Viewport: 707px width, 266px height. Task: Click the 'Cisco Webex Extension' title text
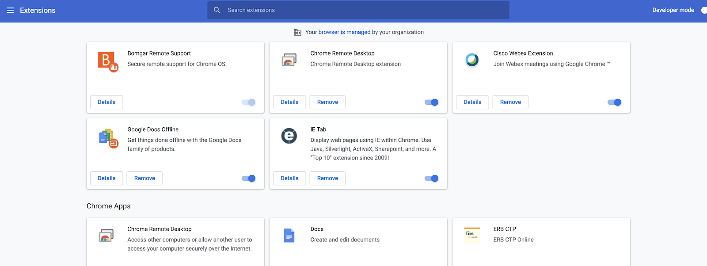click(x=523, y=53)
